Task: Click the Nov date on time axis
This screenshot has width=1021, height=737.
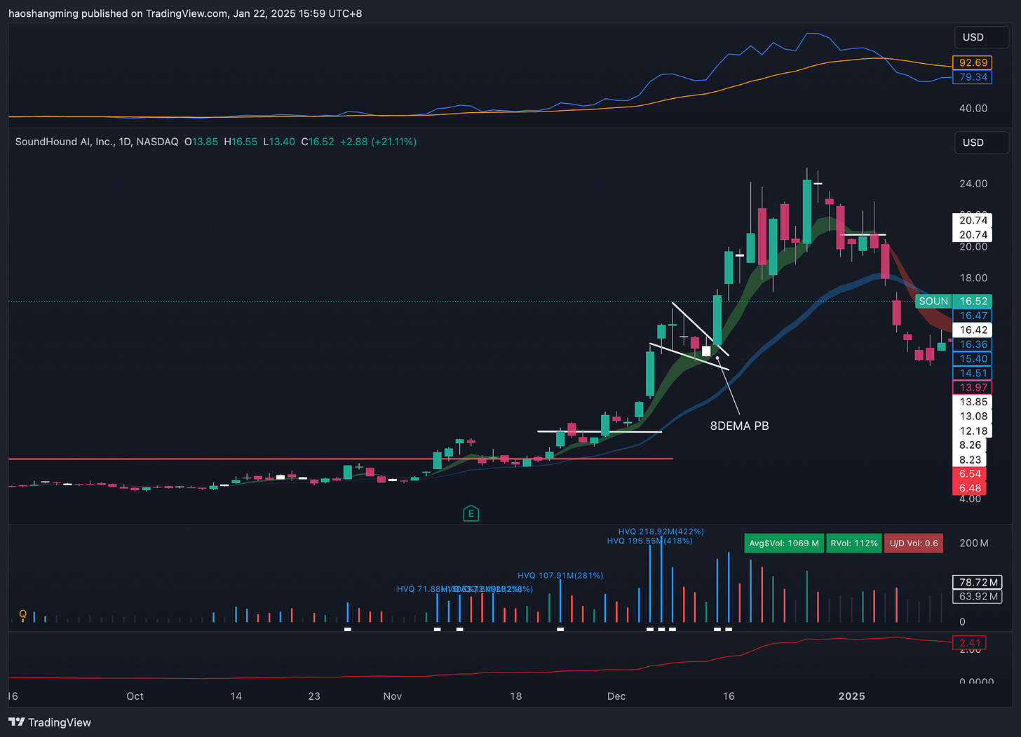Action: tap(392, 696)
